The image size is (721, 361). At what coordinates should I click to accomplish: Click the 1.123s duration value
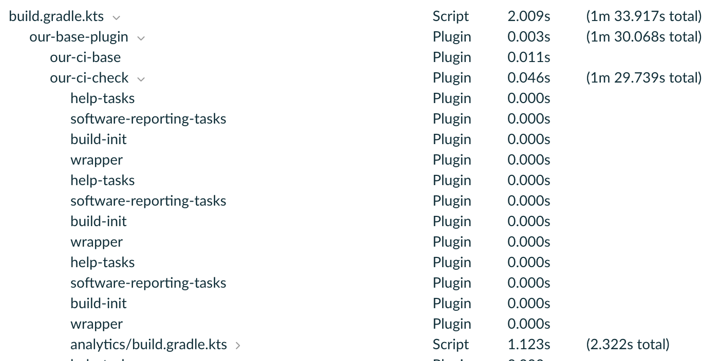528,345
